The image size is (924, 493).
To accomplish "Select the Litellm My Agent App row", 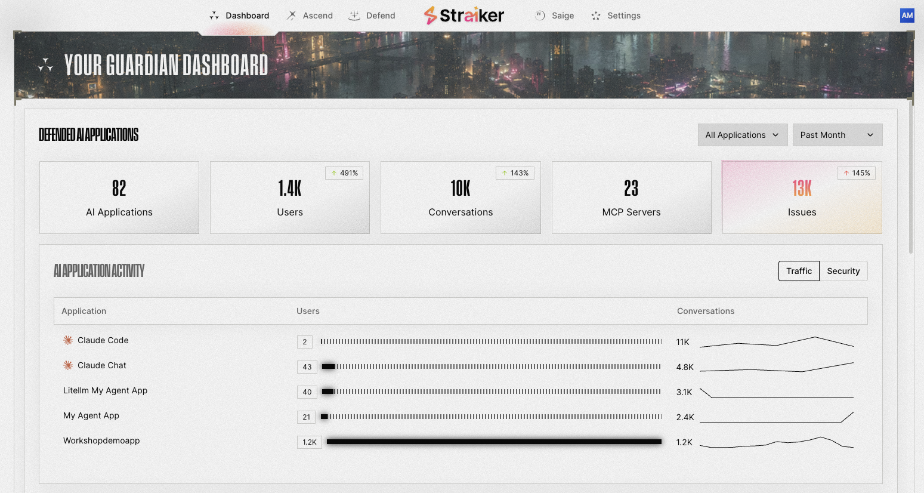I will point(461,391).
